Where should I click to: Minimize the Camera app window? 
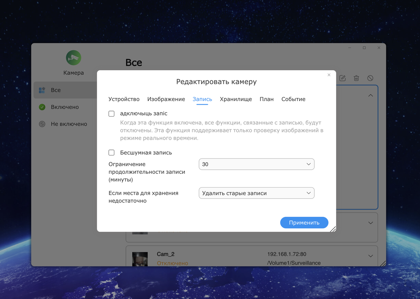(350, 48)
